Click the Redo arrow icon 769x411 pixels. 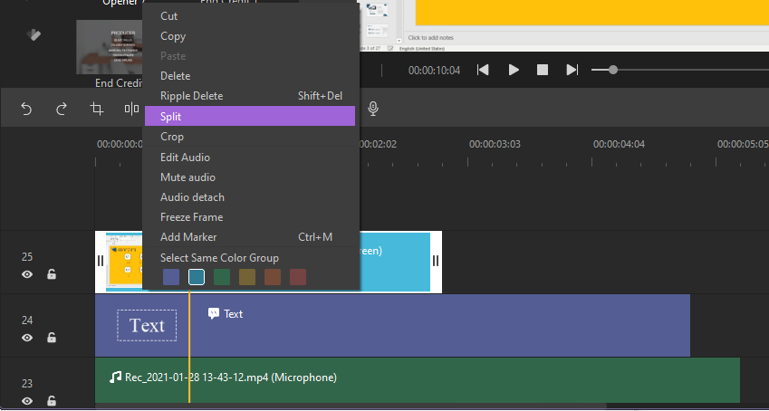click(x=62, y=109)
